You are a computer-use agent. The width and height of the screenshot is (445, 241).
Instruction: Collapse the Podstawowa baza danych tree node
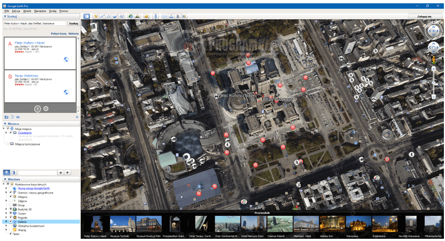click(x=4, y=184)
